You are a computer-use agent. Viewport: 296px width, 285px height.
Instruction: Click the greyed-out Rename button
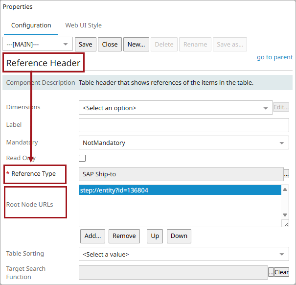click(x=195, y=44)
